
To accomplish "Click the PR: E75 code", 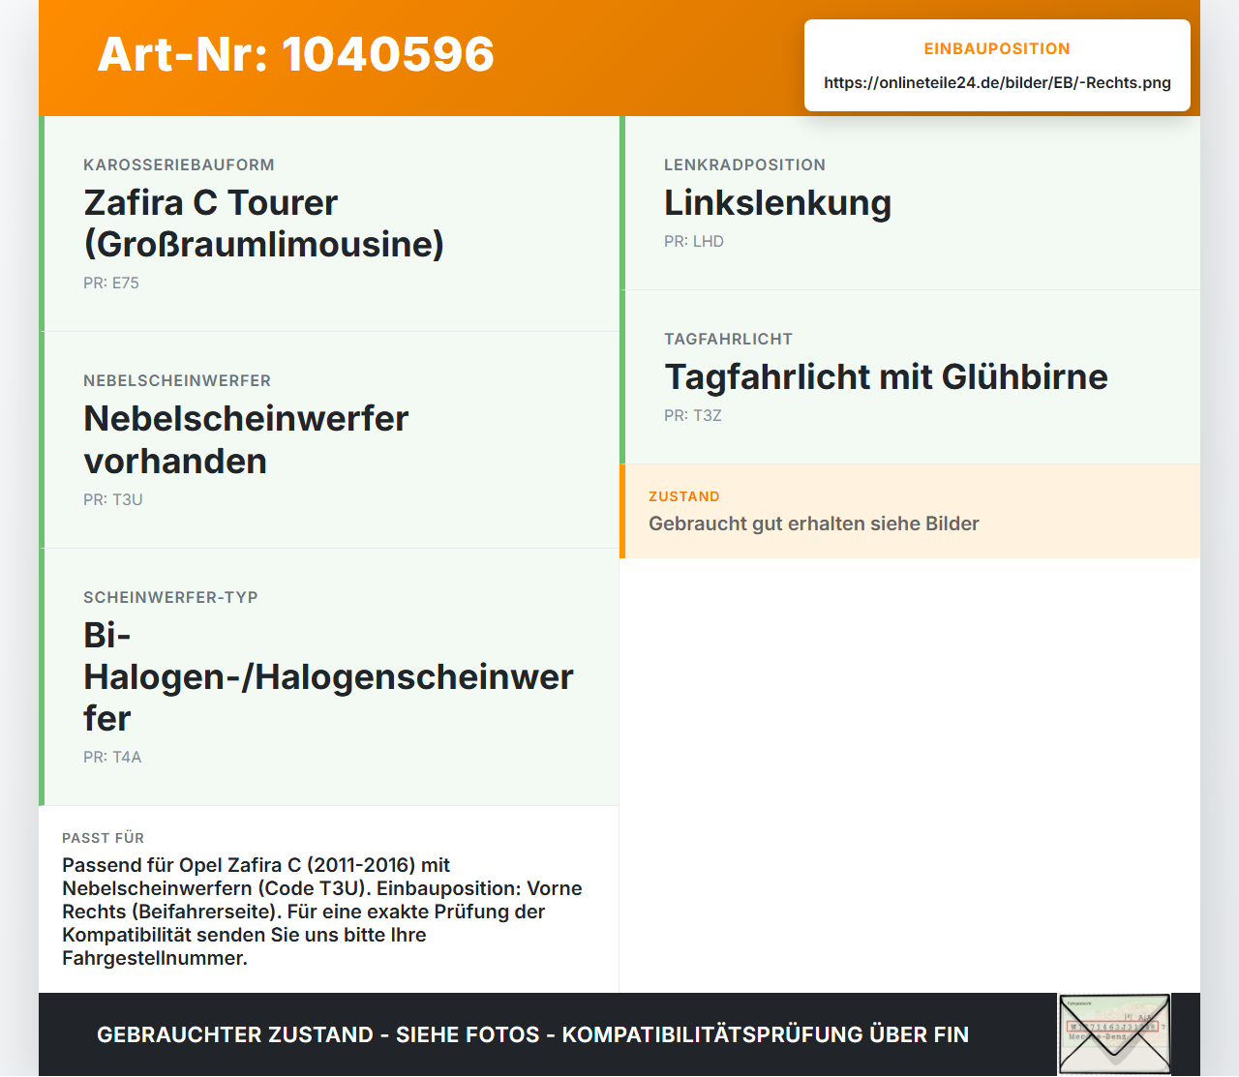I will 111,284.
